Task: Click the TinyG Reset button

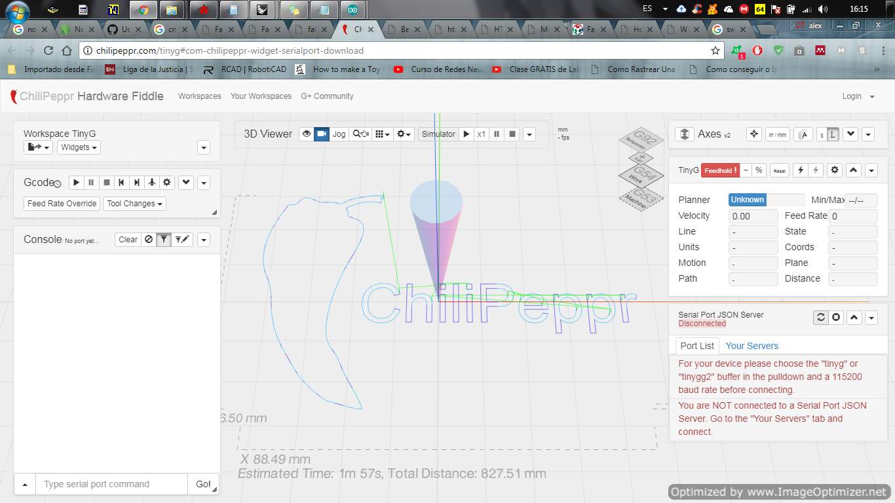Action: pos(780,170)
